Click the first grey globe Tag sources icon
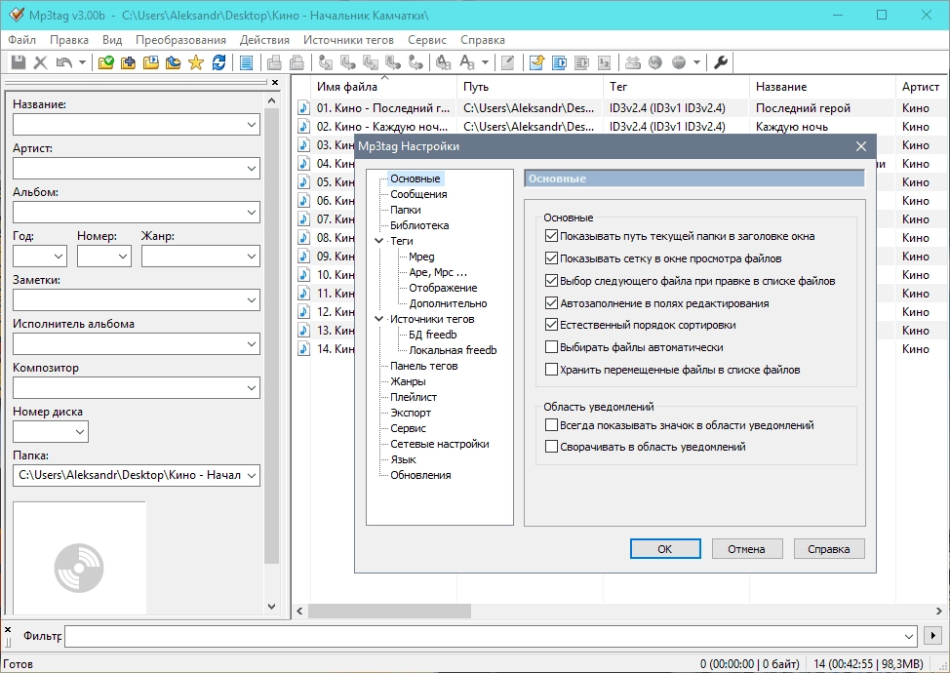950x673 pixels. 654,62
